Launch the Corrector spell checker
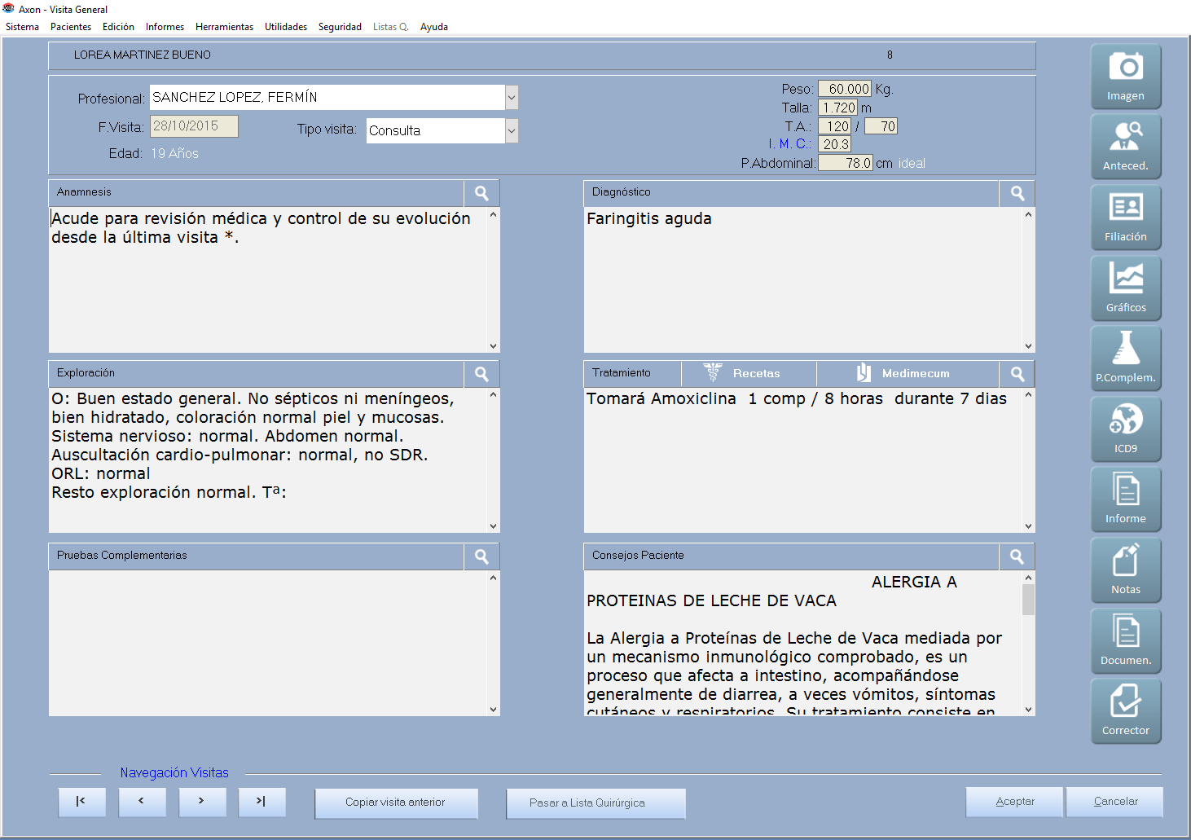 pyautogui.click(x=1125, y=711)
